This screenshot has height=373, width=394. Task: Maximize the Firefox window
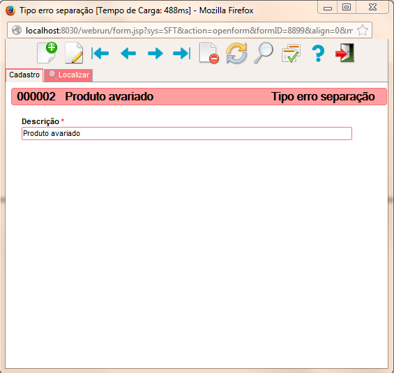click(x=347, y=7)
